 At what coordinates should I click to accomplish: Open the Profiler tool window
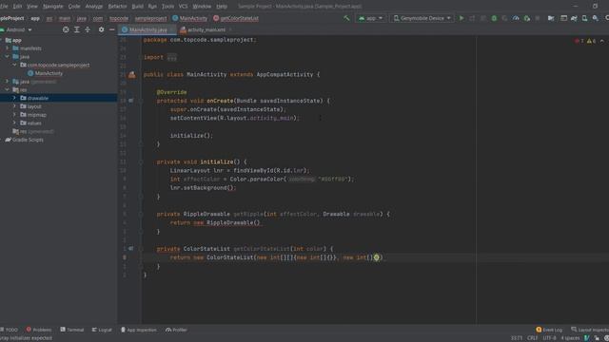coord(176,330)
